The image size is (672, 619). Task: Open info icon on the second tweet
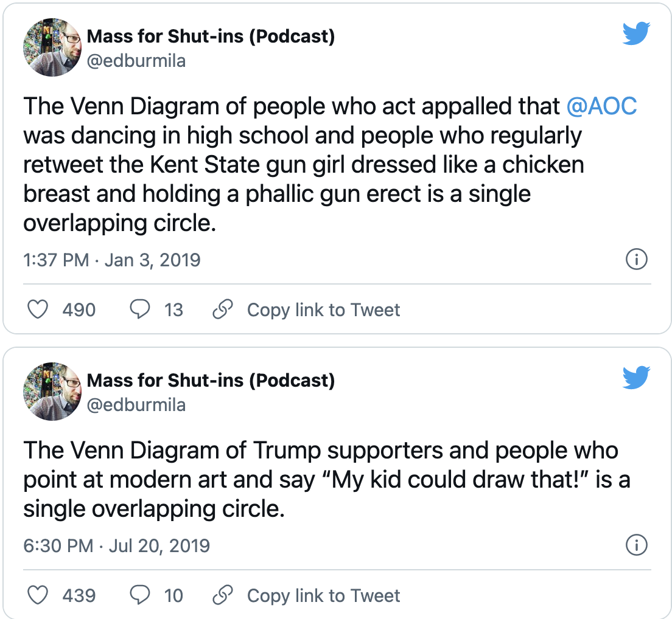637,545
